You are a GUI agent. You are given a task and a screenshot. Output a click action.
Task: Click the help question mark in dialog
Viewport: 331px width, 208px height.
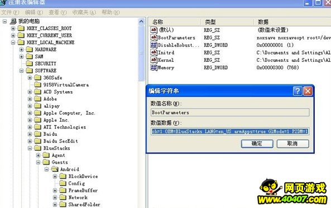(x=298, y=91)
